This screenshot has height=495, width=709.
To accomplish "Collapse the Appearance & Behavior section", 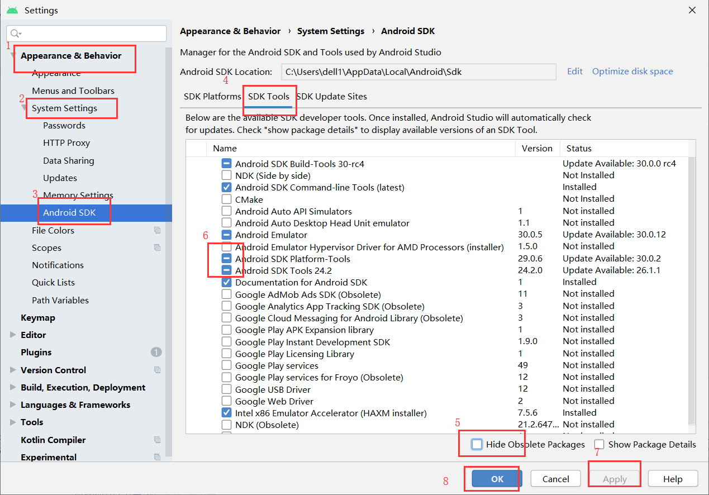I will click(x=13, y=55).
